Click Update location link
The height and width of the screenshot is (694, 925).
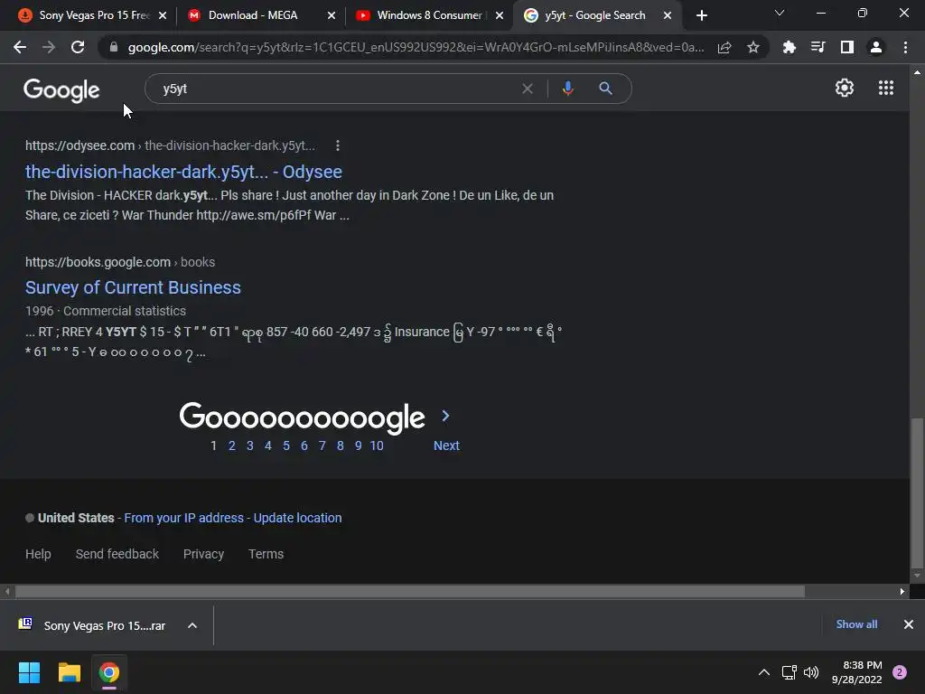tap(297, 518)
